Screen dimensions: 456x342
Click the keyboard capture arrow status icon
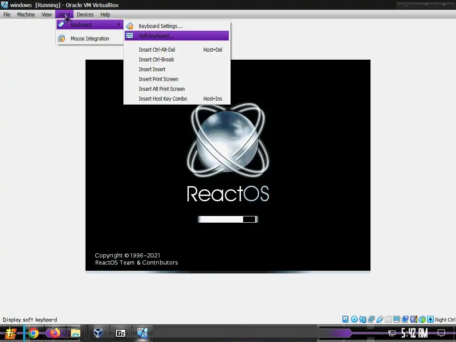[431, 319]
